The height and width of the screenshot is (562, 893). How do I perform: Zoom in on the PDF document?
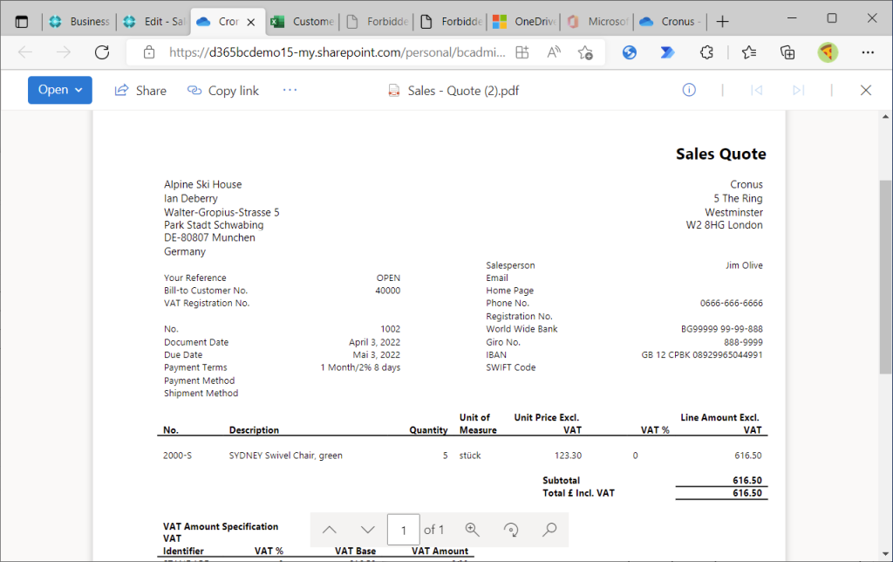point(472,530)
